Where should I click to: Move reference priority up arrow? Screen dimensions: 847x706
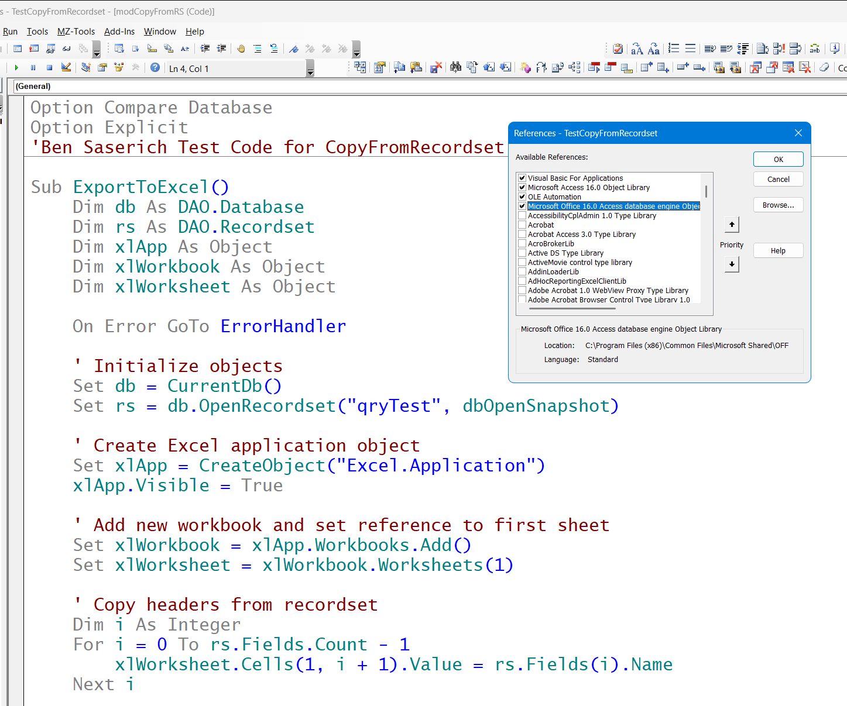(x=732, y=225)
